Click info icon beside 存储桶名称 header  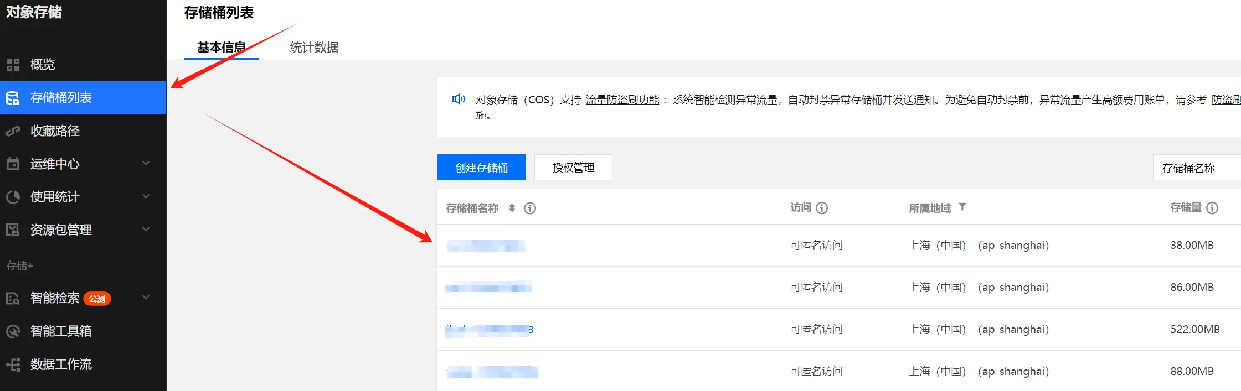point(530,208)
